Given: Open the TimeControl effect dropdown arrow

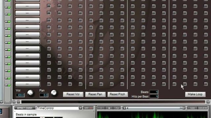Looking at the screenshot, I should pos(80,108).
